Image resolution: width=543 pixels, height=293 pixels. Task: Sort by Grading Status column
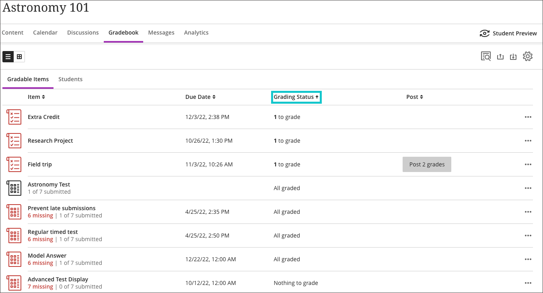click(296, 97)
